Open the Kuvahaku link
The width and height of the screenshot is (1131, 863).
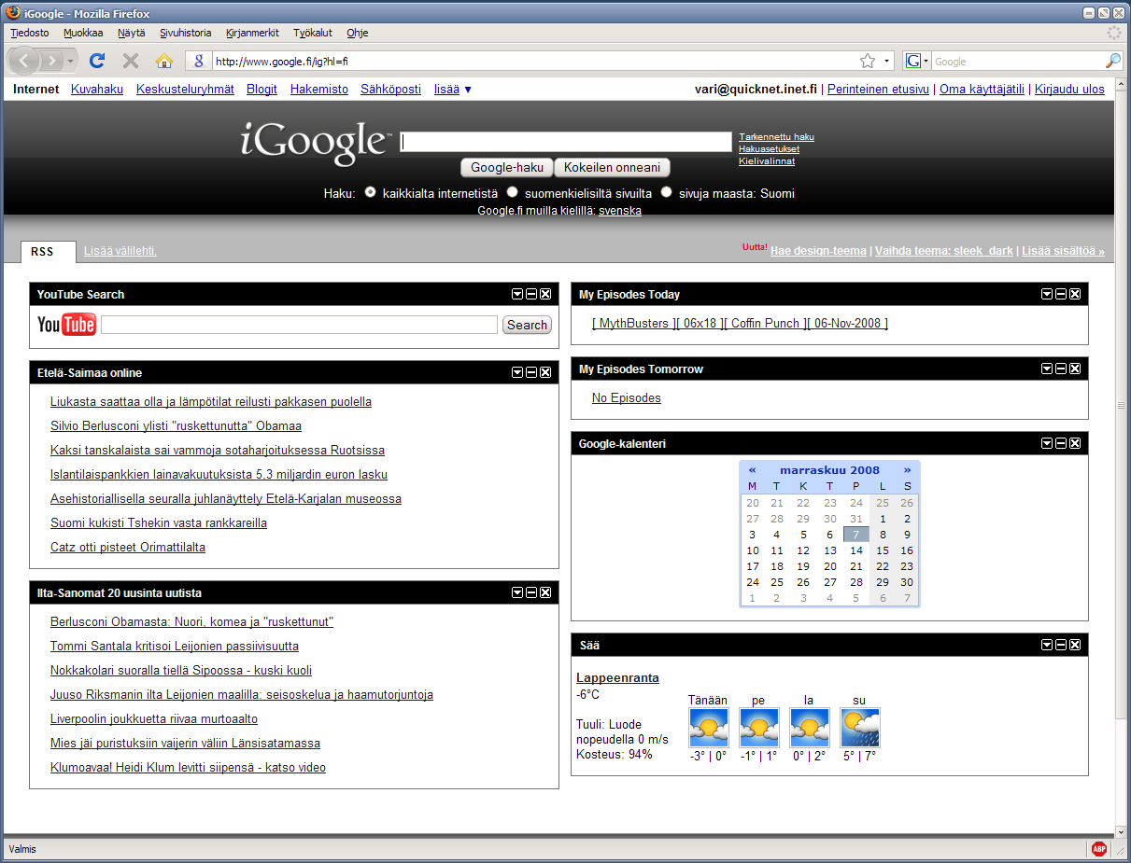(97, 90)
